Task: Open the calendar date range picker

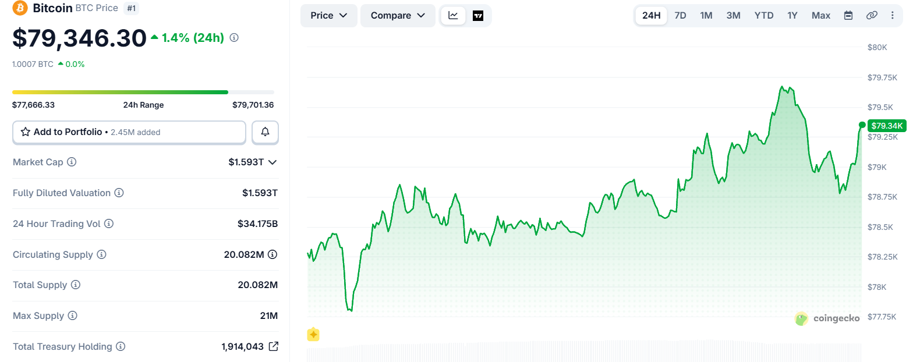Action: [848, 16]
